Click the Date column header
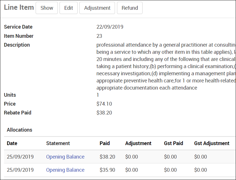The height and width of the screenshot is (180, 236). point(12,143)
